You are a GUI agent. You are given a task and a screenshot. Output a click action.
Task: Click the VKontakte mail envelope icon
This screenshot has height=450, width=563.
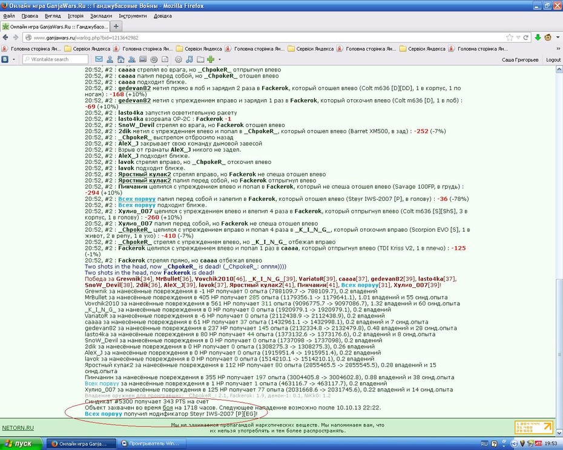coord(99,59)
